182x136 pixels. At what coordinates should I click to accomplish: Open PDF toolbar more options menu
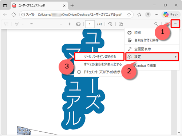(x=175, y=24)
